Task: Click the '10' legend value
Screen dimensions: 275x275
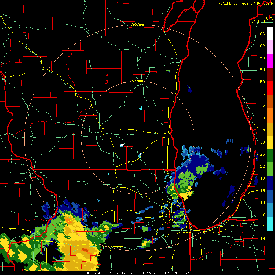Action: 262,202
